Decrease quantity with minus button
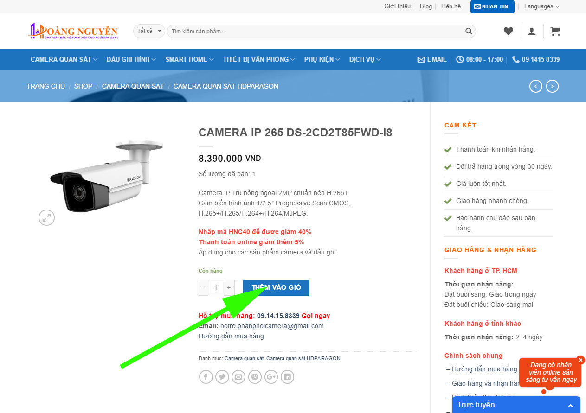Viewport: 586px width, 413px height. (203, 288)
